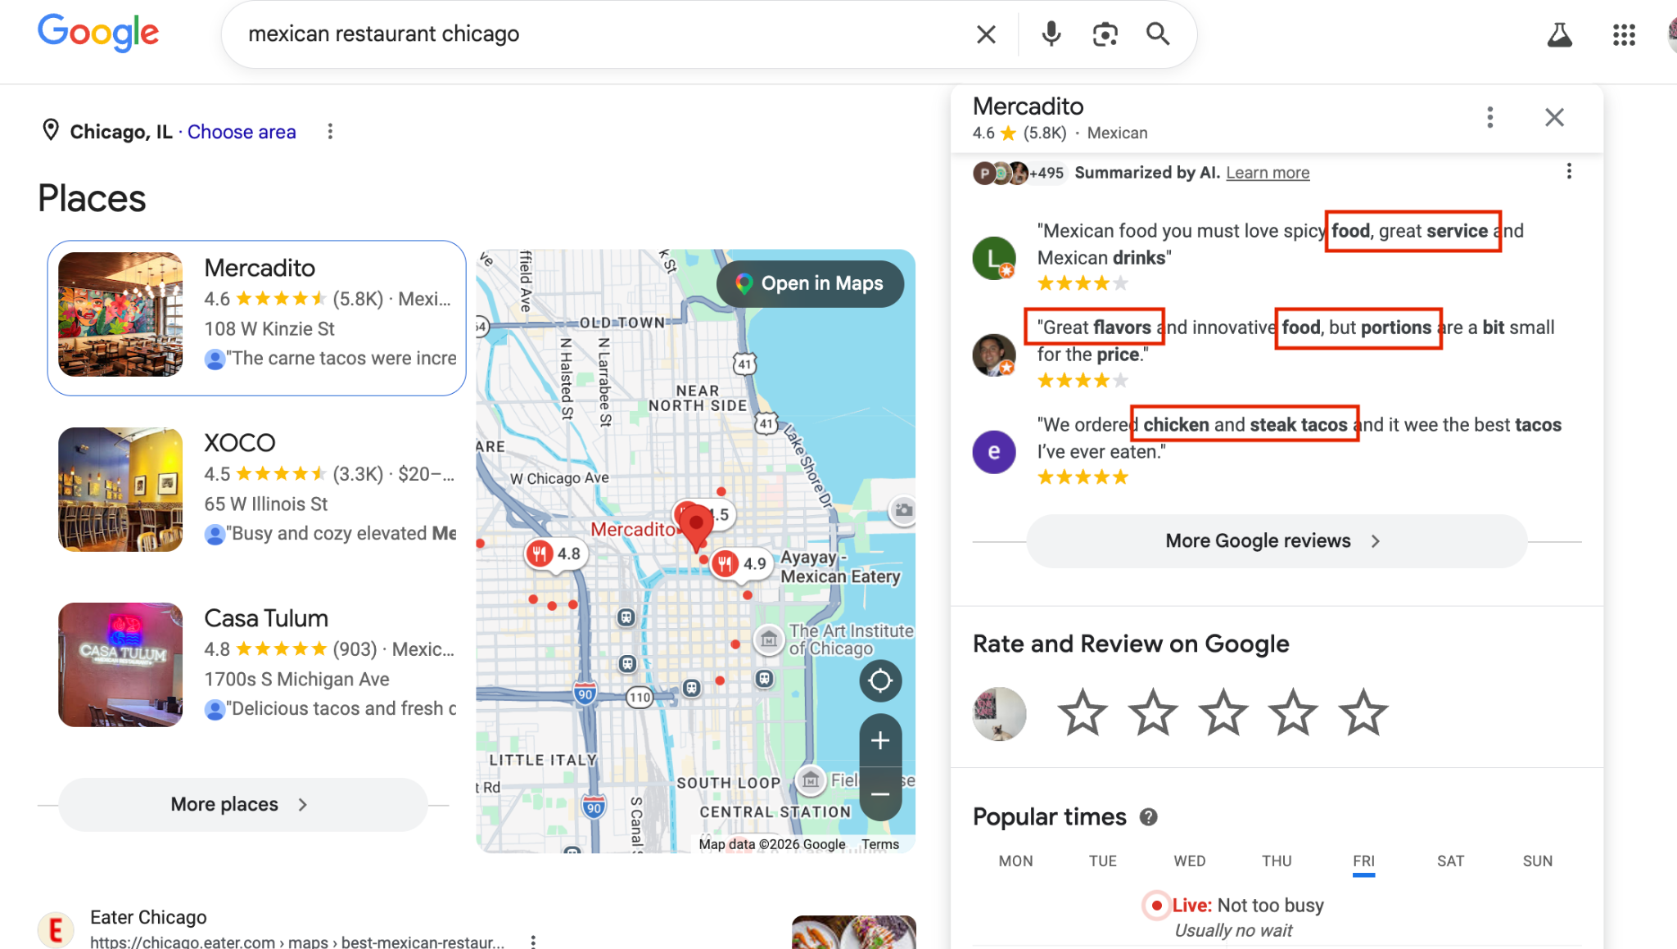Click '108 W Kinzie St' address
1677x949 pixels.
(x=269, y=329)
